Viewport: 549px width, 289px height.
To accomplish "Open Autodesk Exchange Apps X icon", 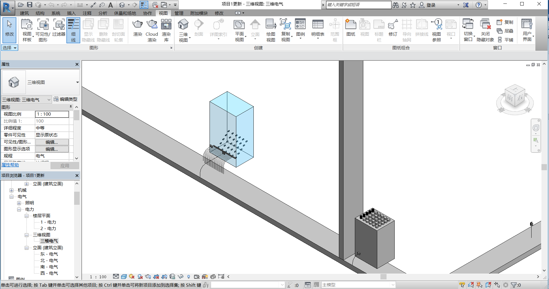I will click(x=466, y=5).
